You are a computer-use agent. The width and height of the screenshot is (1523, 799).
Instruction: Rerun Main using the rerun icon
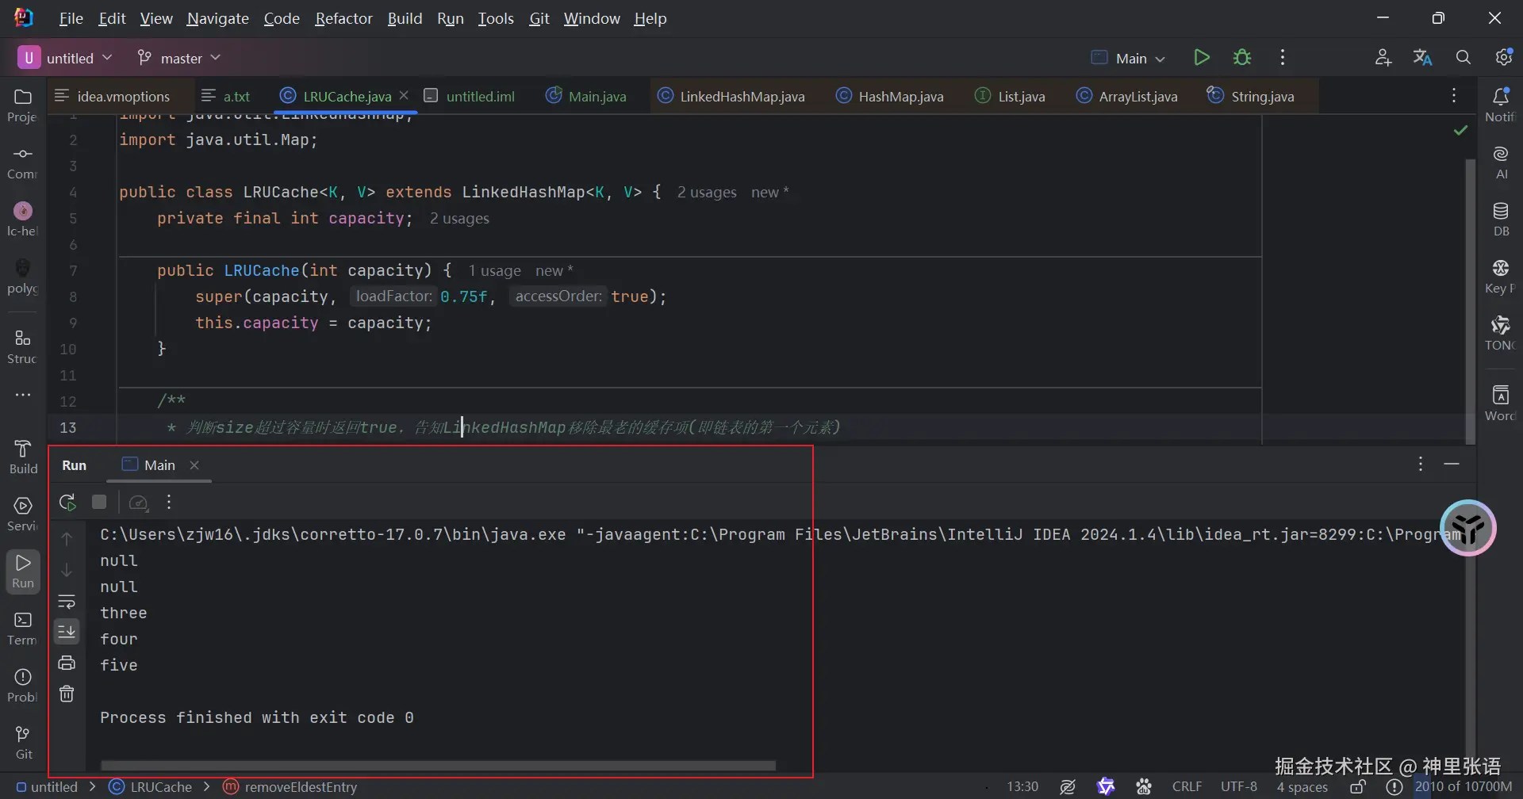point(67,503)
